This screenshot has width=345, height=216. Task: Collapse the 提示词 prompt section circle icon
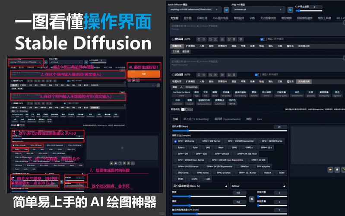point(173,39)
